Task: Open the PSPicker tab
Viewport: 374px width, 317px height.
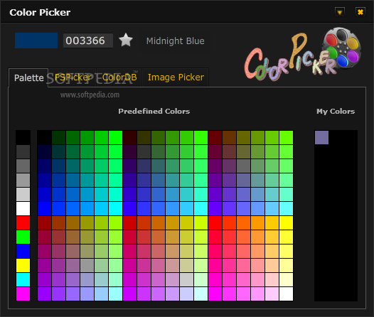Action: tap(73, 77)
